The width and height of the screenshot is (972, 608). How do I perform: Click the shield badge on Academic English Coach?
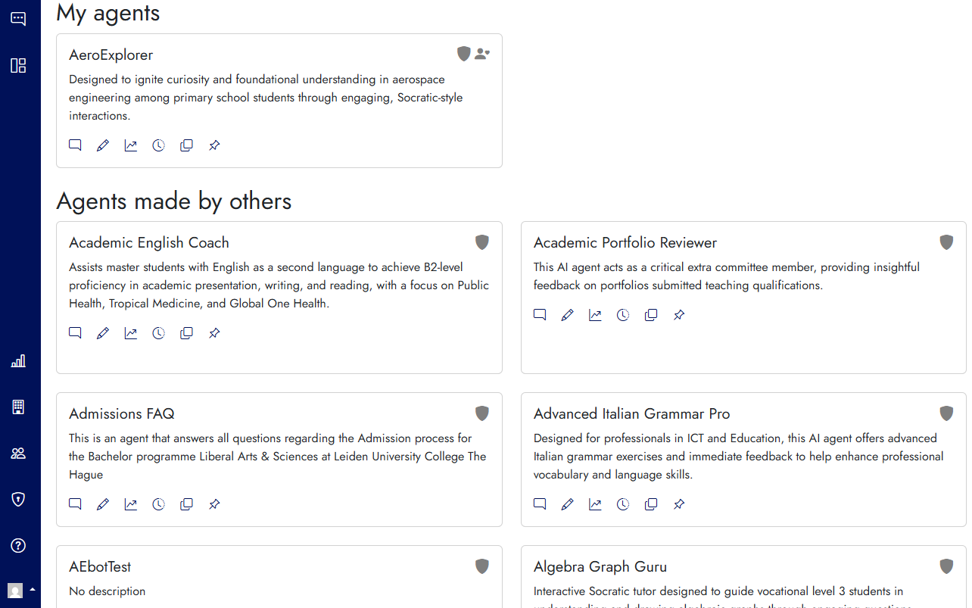click(482, 242)
